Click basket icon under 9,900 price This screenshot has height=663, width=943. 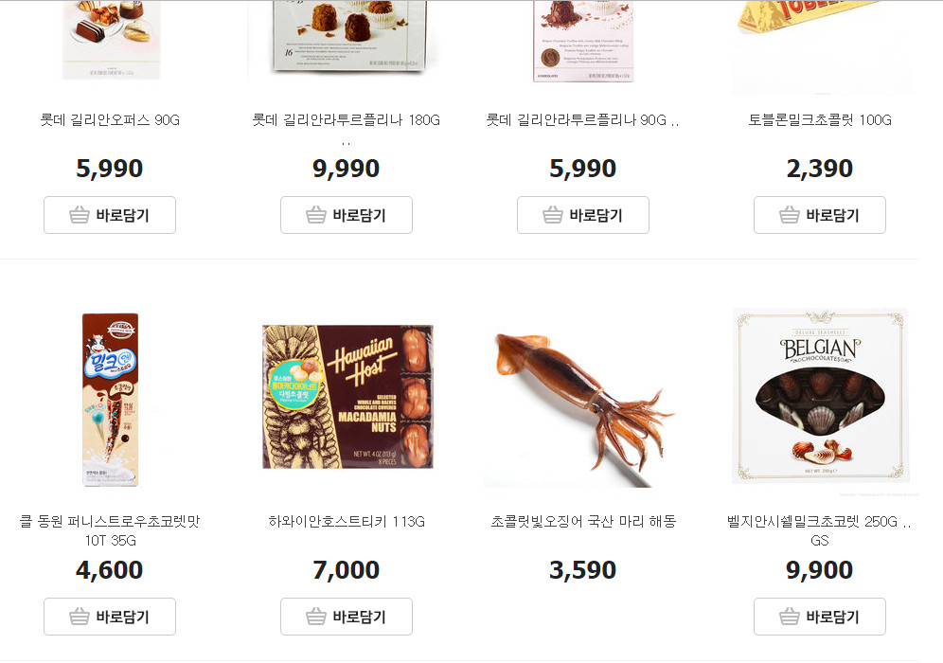click(790, 617)
